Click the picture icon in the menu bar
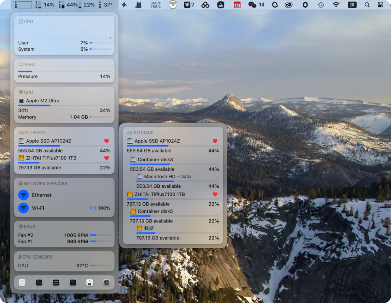Screen dimensions: 391x303 (221, 5)
